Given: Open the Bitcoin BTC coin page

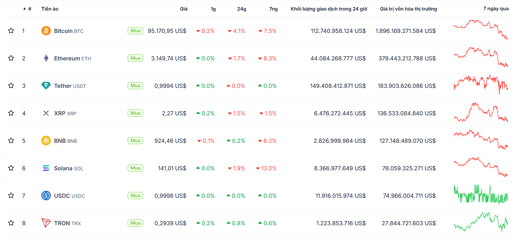Looking at the screenshot, I should click(x=69, y=31).
